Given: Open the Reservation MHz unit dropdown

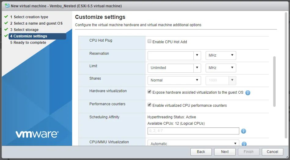Looking at the screenshot, I should click(221, 55).
